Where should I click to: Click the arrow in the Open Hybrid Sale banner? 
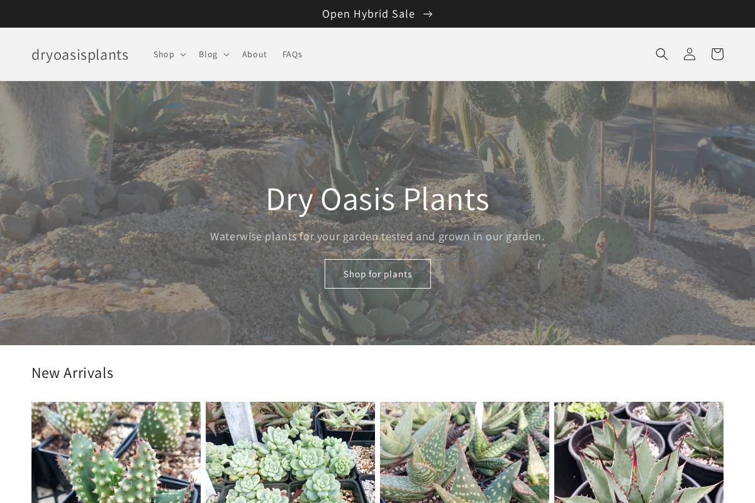427,14
